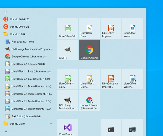The height and width of the screenshot is (136, 163).
Task: Open the Windows Terminal tile without PRE badge
Action: tap(111, 128)
